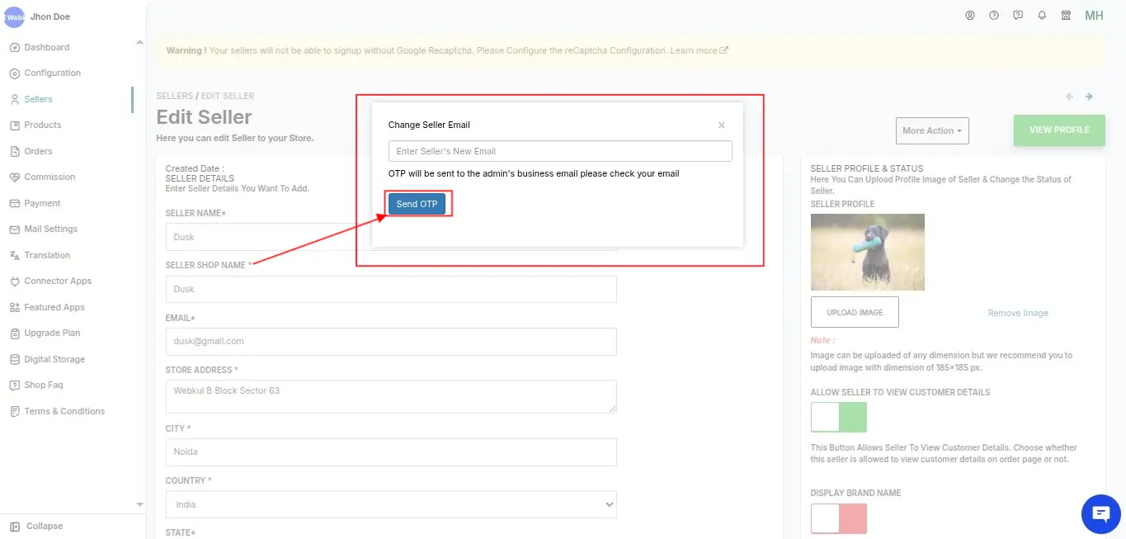The width and height of the screenshot is (1126, 539).
Task: Click the seller profile dog thumbnail
Action: coord(867,252)
